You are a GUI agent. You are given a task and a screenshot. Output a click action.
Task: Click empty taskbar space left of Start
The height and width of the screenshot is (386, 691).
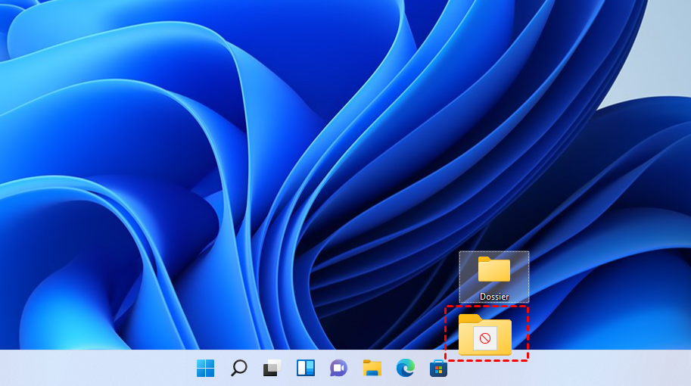click(x=91, y=368)
